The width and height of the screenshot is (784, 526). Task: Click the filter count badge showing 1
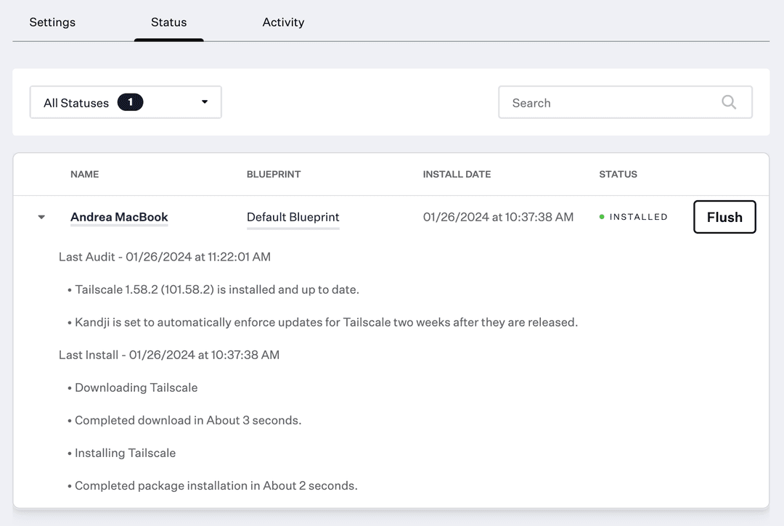[x=130, y=102]
